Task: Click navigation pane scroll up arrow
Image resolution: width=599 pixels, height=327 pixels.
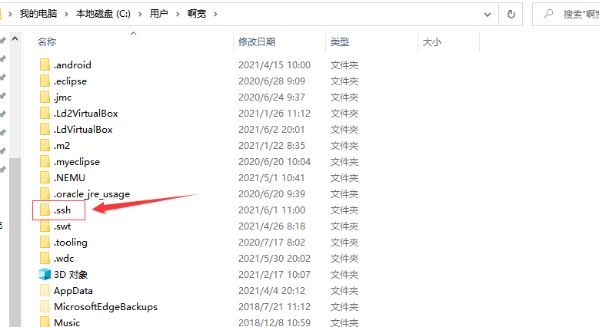Action: click(x=15, y=38)
